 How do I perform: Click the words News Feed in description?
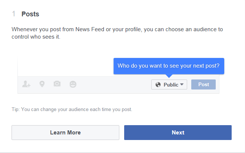pos(90,29)
